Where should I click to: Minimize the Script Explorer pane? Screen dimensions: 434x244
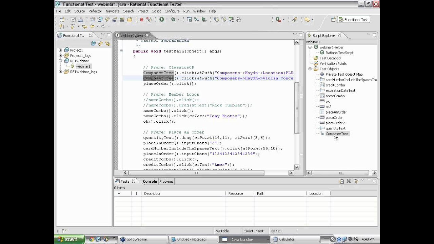pos(369,35)
